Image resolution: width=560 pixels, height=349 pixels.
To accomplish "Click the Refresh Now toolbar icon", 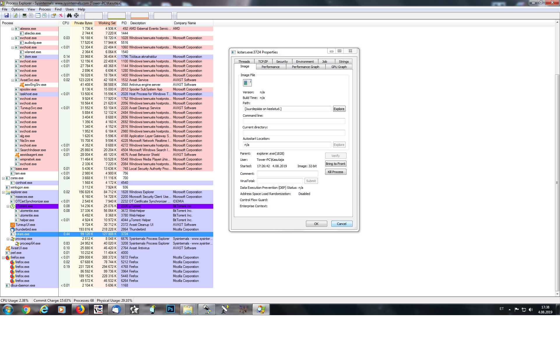I will 15,15.
